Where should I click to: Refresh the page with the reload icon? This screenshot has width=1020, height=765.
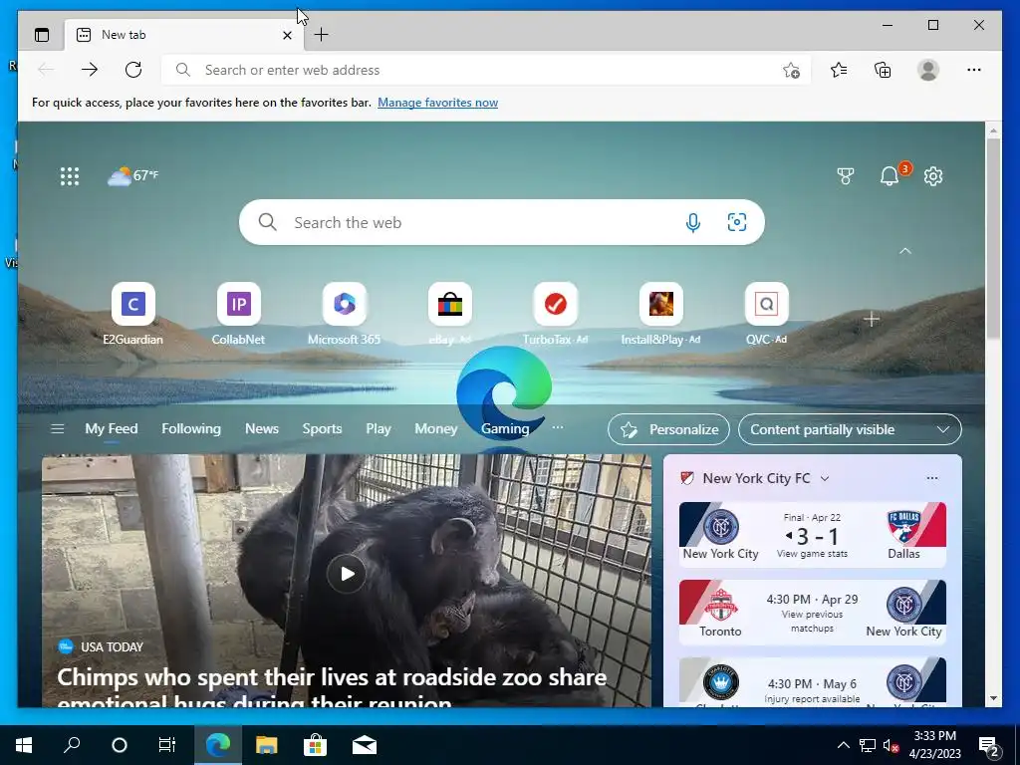pyautogui.click(x=133, y=70)
